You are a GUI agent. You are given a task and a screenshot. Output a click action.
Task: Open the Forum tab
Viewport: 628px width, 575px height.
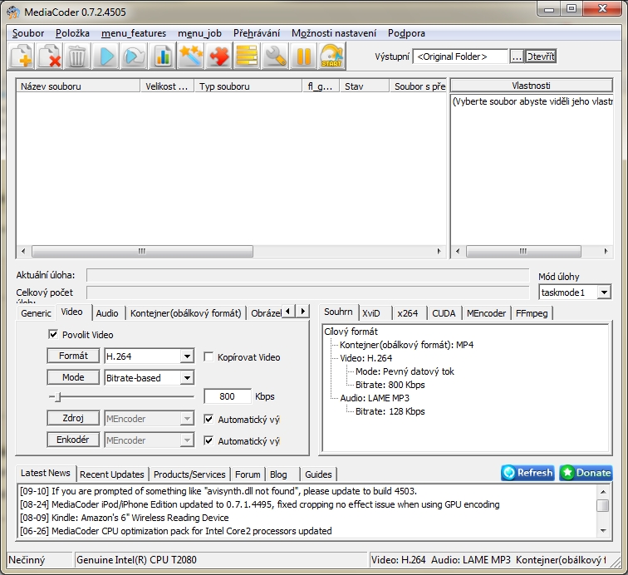(x=248, y=474)
